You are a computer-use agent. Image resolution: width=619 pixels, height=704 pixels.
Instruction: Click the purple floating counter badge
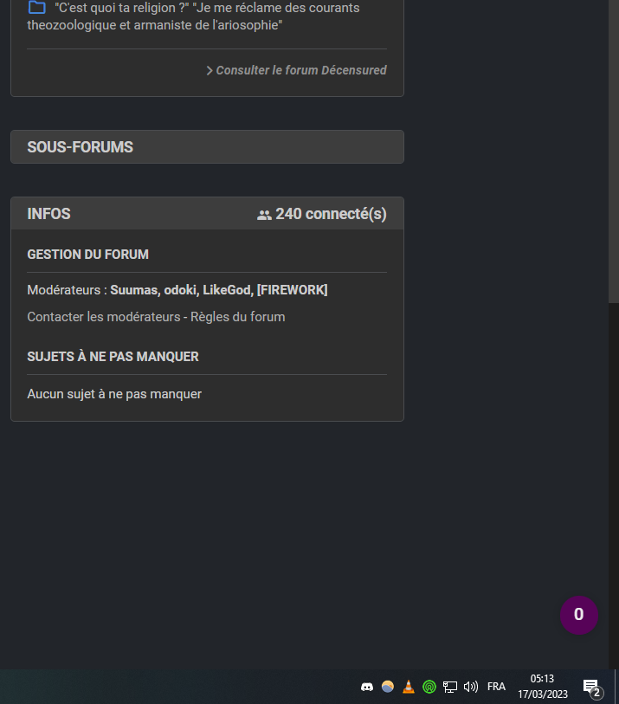pyautogui.click(x=578, y=615)
